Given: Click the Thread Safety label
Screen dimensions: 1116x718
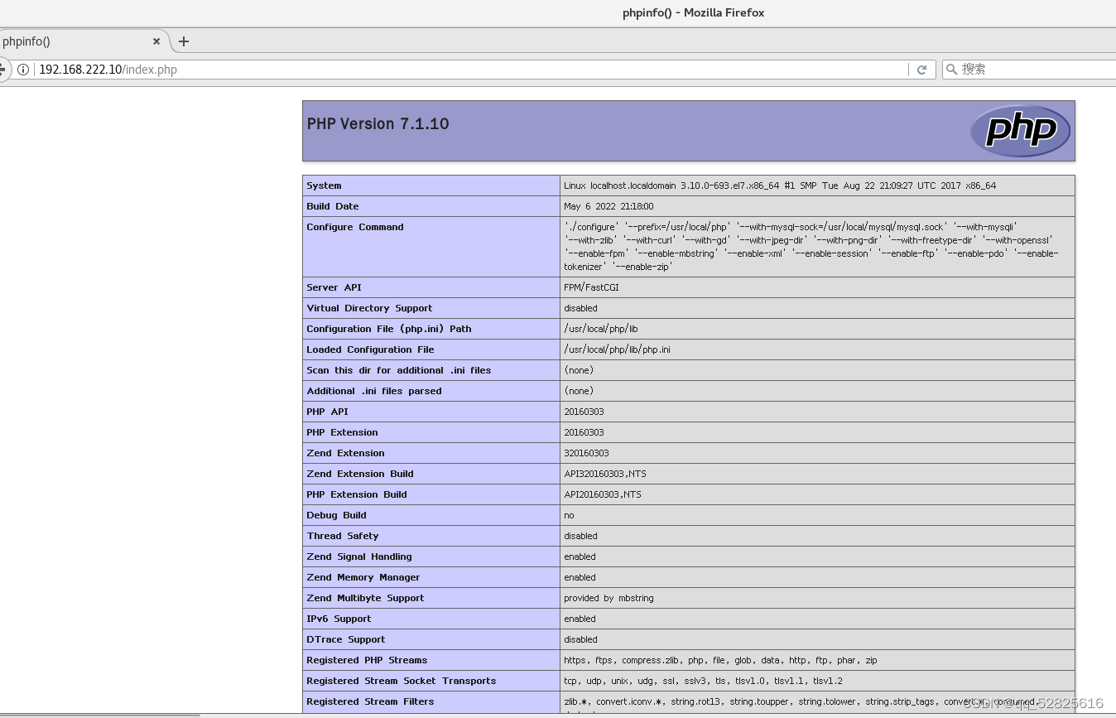Looking at the screenshot, I should (x=343, y=536).
